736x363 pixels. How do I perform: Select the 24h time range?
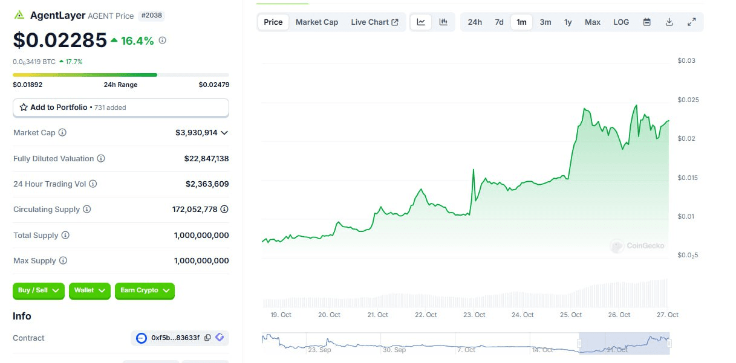[x=475, y=22]
